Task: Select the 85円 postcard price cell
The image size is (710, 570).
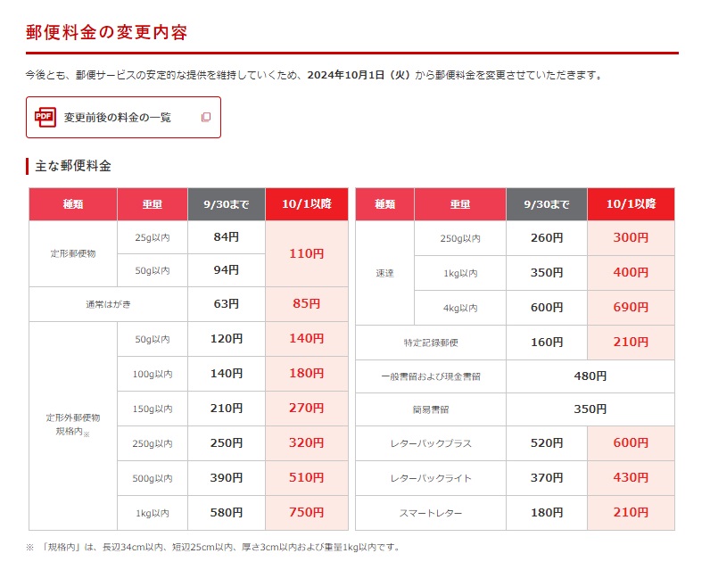Action: 306,304
